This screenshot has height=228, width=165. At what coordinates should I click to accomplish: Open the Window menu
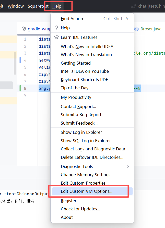click(x=16, y=6)
